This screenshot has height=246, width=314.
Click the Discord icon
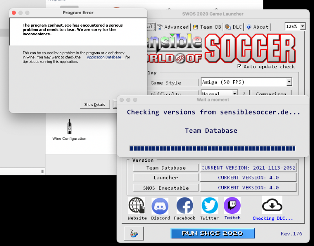(x=160, y=206)
